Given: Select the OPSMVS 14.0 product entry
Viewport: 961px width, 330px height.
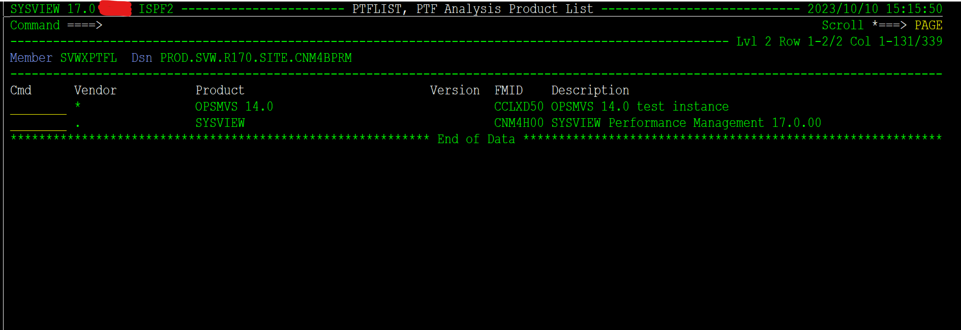Looking at the screenshot, I should click(234, 107).
